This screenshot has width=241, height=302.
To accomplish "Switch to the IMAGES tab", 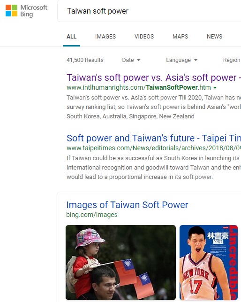I will tap(105, 37).
